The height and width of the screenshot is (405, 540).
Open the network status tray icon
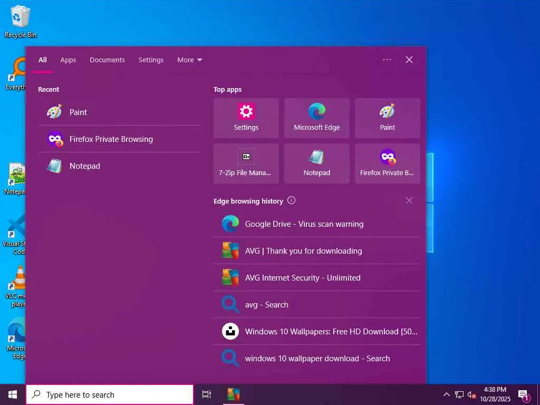tap(459, 394)
